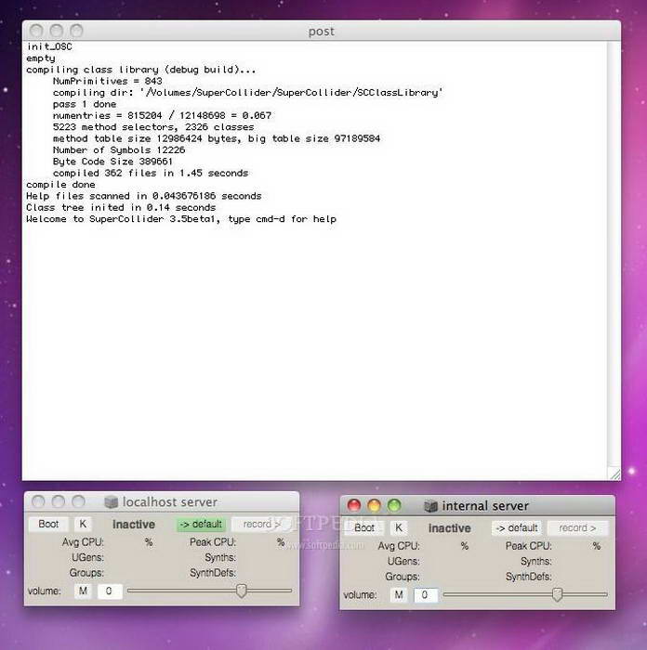Screen dimensions: 647x650
Task: Click K button in localhost server window
Action: (83, 524)
